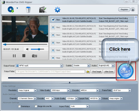Open the Channels 2 Channels Stereo dropdown
Image resolution: width=139 pixels, height=111 pixels.
[x=35, y=98]
